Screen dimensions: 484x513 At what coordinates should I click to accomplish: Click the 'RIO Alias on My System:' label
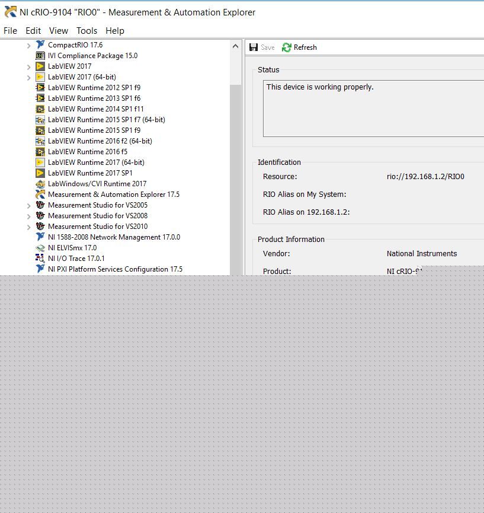[304, 195]
